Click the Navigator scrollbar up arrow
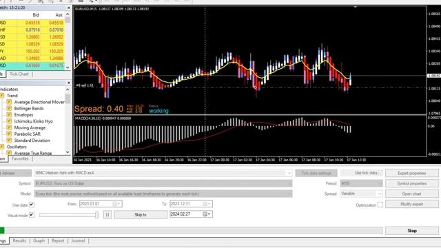Image resolution: width=441 pixels, height=248 pixels. tap(68, 90)
